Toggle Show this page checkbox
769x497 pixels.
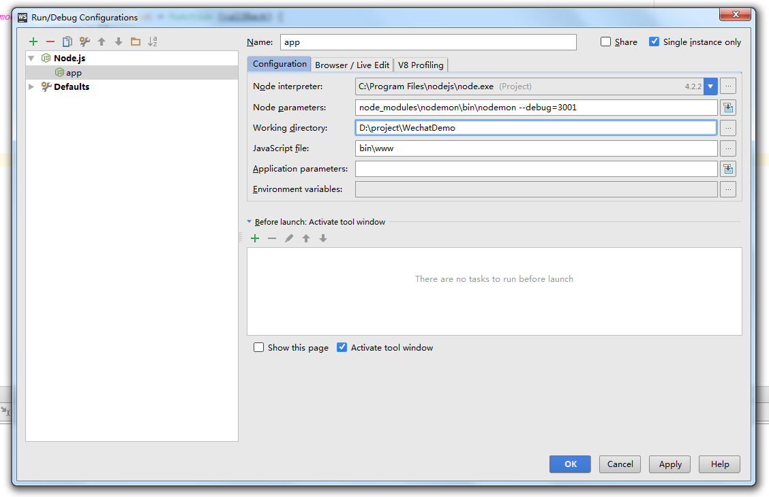[x=258, y=348]
